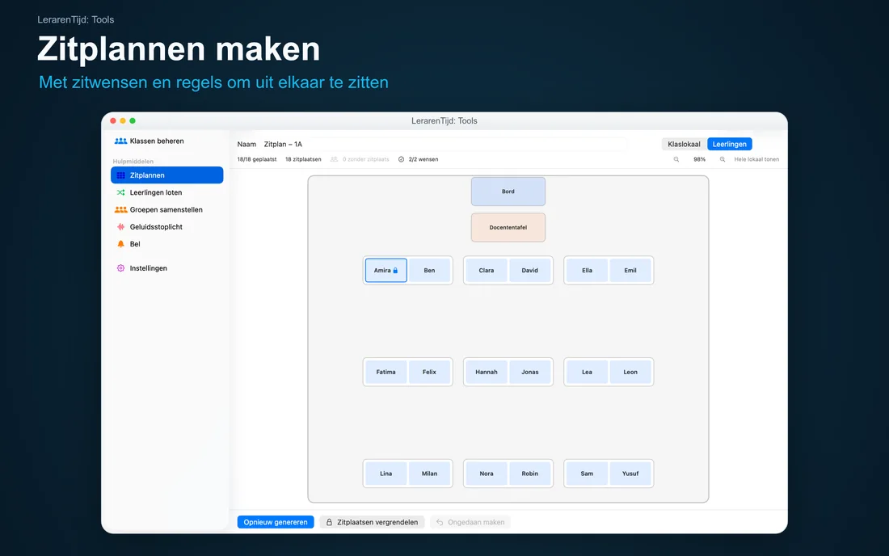
Task: Select Lea's seat
Action: [587, 372]
